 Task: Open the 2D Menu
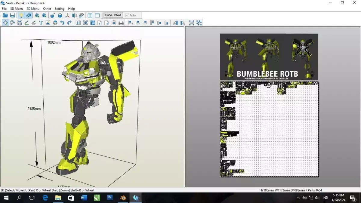(x=33, y=9)
